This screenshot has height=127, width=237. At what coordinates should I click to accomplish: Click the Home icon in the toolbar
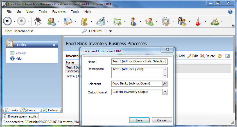coord(37,21)
